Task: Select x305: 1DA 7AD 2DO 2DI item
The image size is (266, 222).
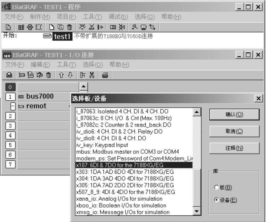Action: click(134, 185)
